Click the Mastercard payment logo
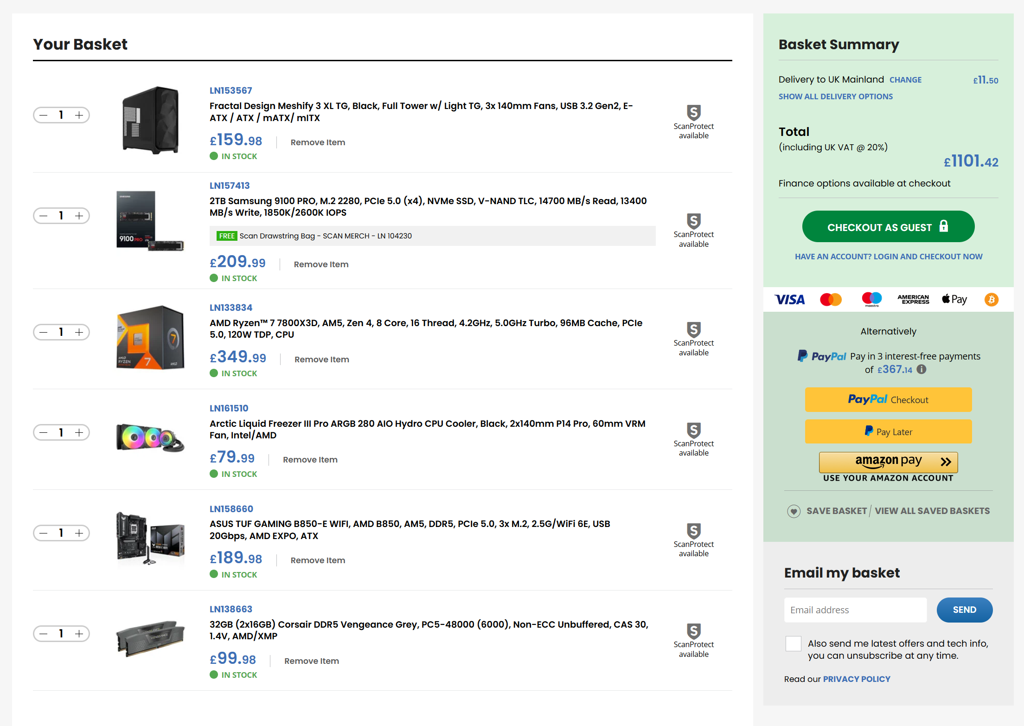 (x=831, y=300)
